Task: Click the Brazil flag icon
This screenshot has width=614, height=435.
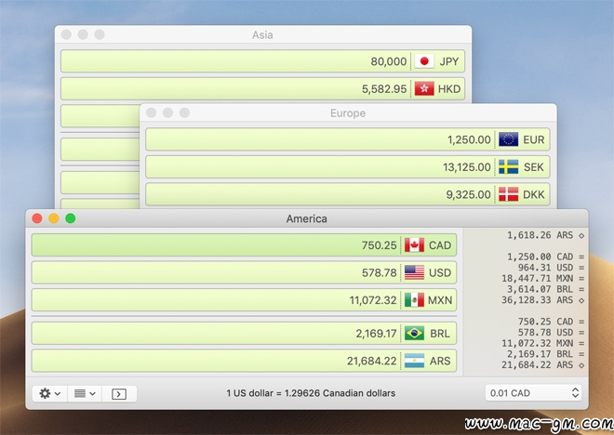Action: [414, 334]
